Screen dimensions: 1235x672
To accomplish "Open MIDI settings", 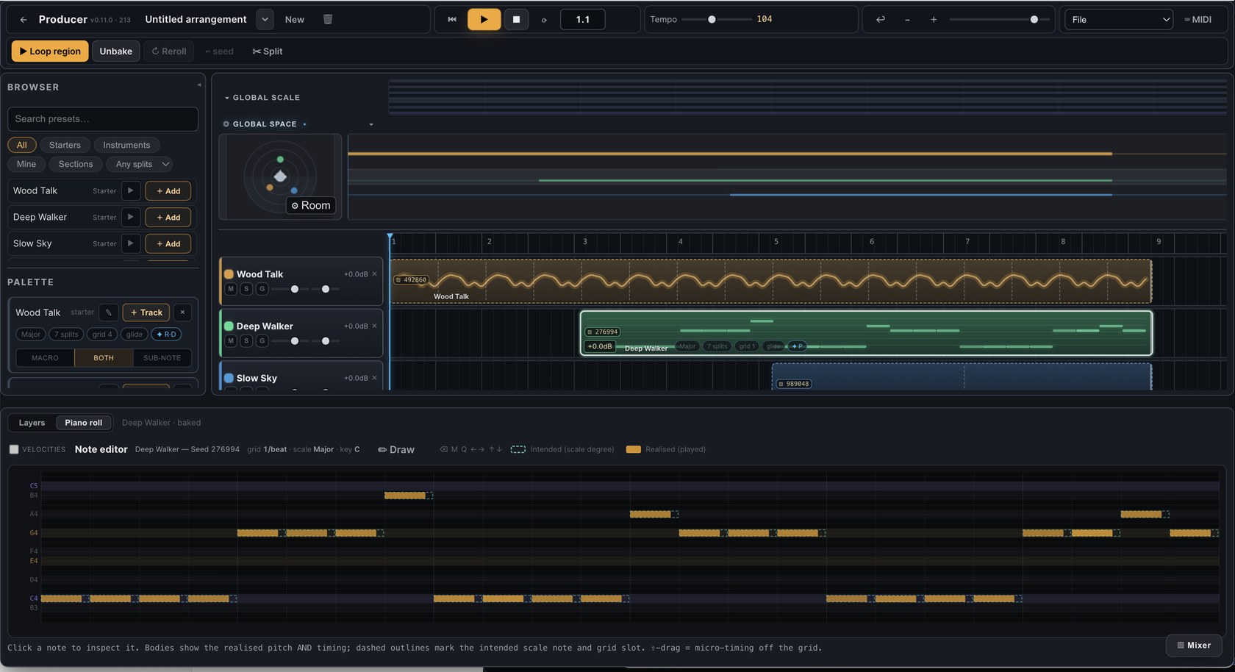I will [1198, 20].
